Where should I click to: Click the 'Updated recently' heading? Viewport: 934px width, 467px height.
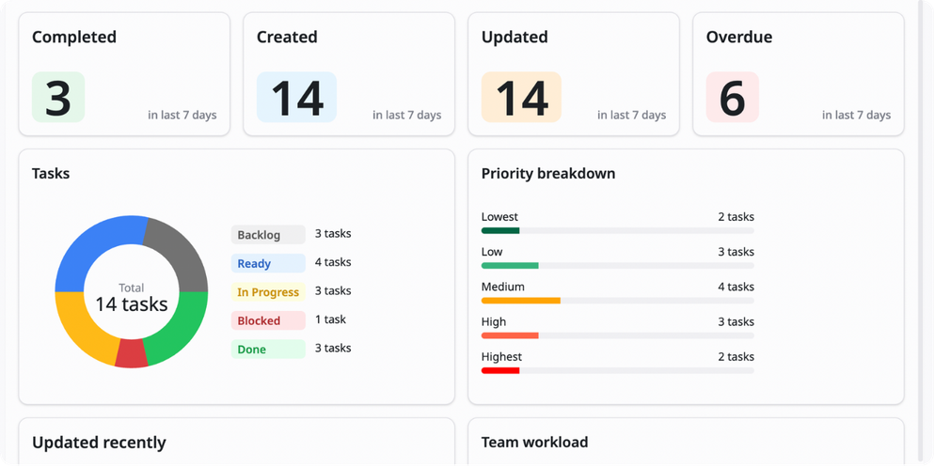[x=99, y=443]
